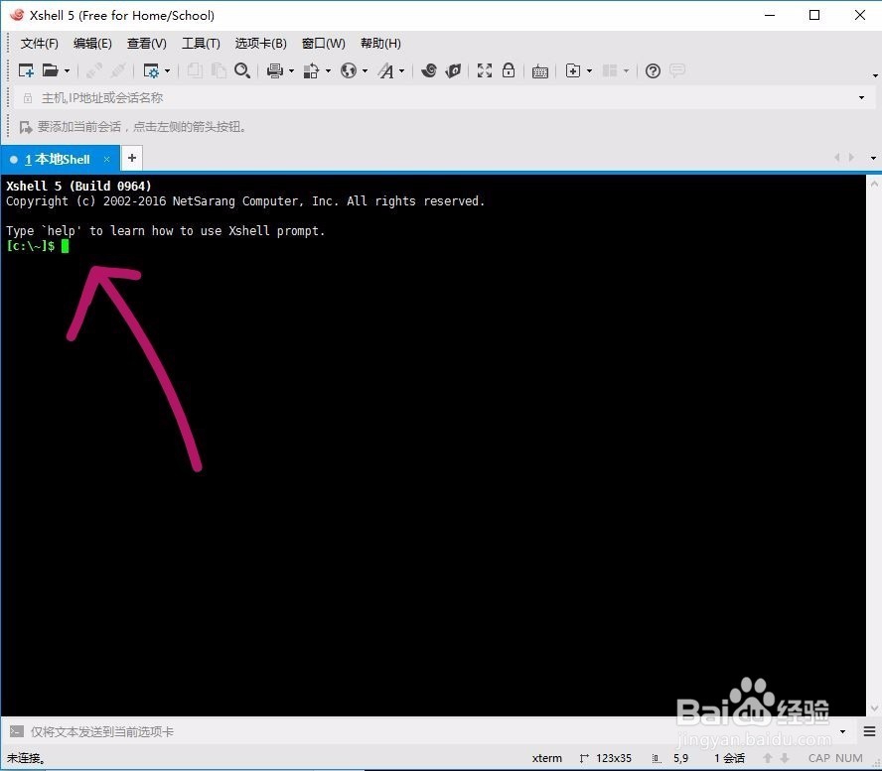882x771 pixels.
Task: Open Help question mark icon
Action: click(x=654, y=70)
